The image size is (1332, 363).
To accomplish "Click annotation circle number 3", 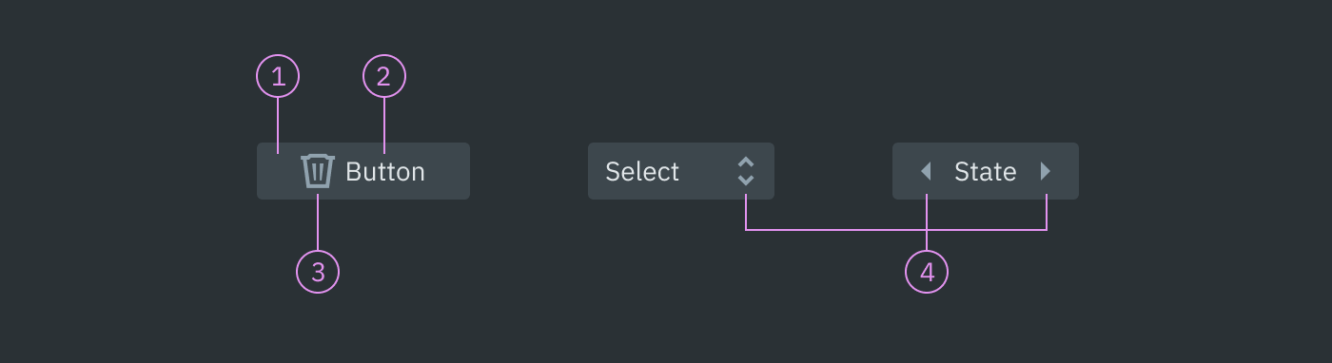I will pyautogui.click(x=318, y=272).
